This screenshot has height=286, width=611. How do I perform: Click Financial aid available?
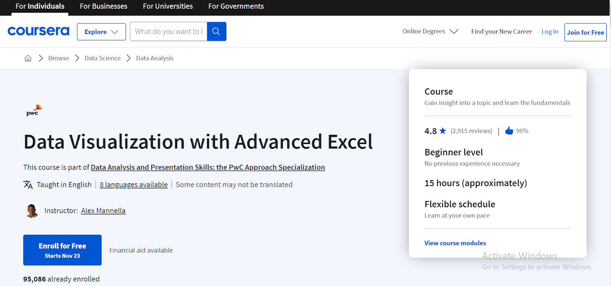(141, 250)
